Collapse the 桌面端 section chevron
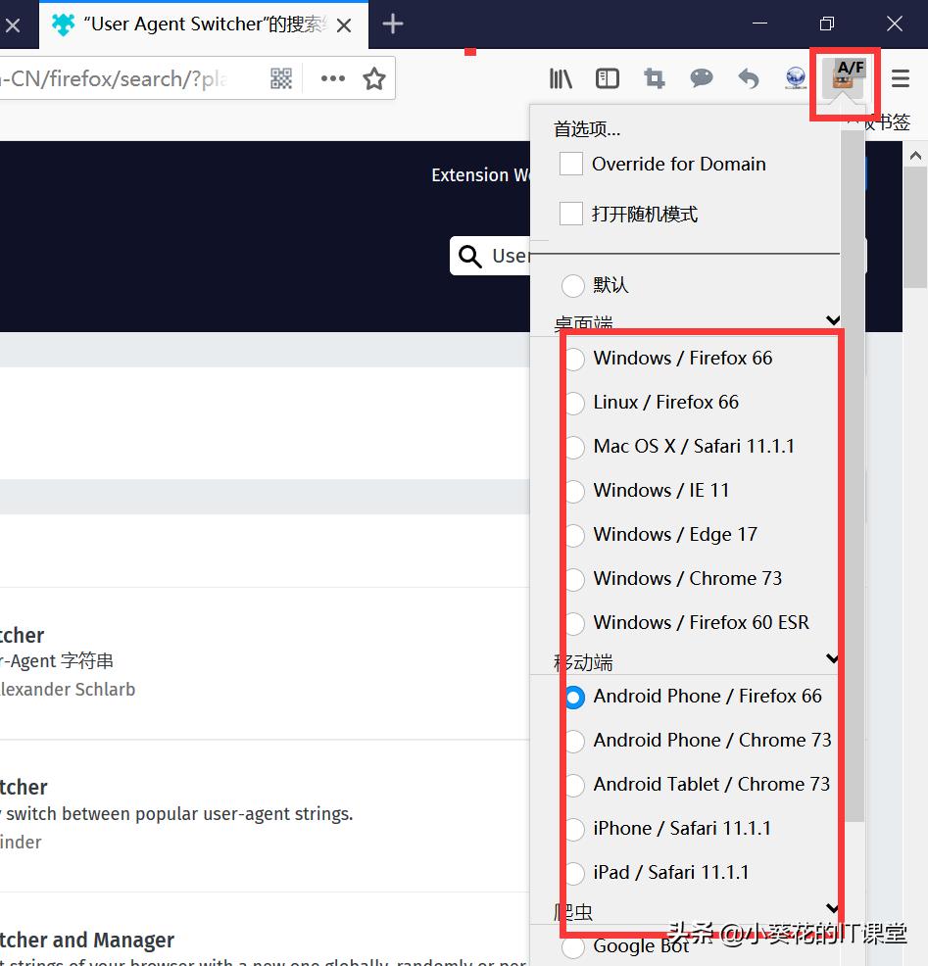The width and height of the screenshot is (928, 966). point(833,319)
